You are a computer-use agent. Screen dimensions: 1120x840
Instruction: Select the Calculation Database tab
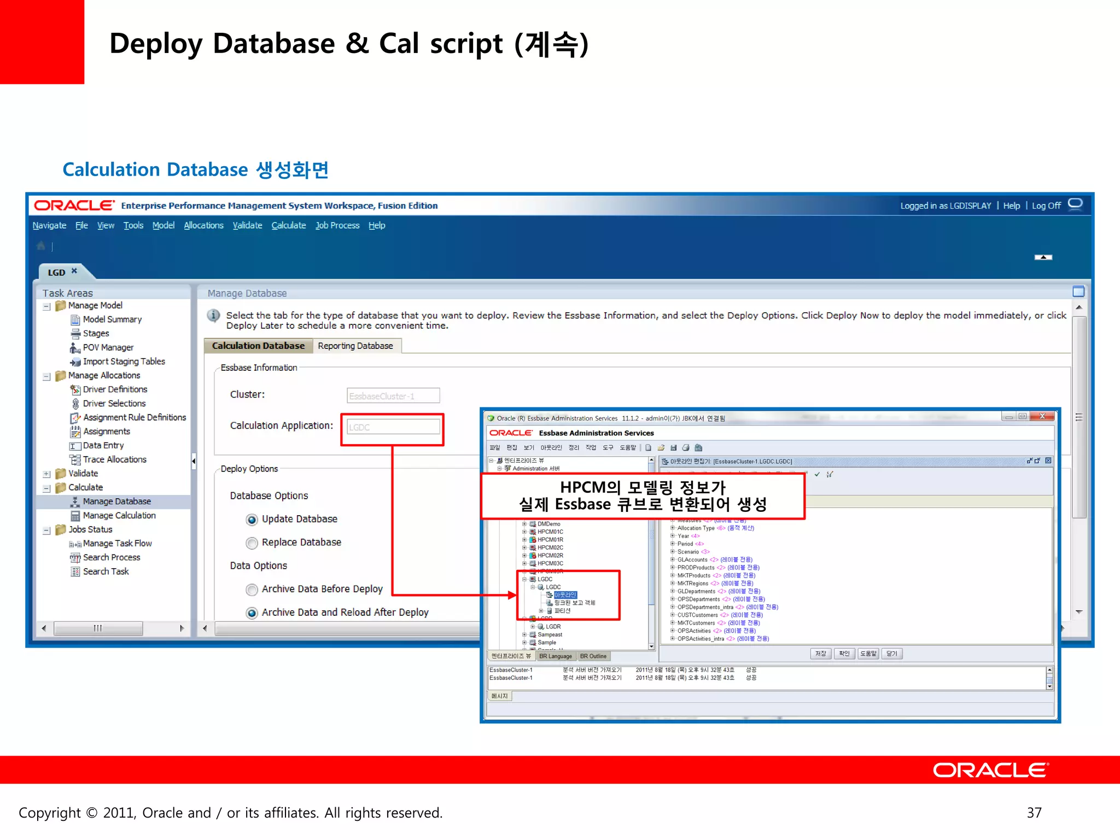coord(258,346)
